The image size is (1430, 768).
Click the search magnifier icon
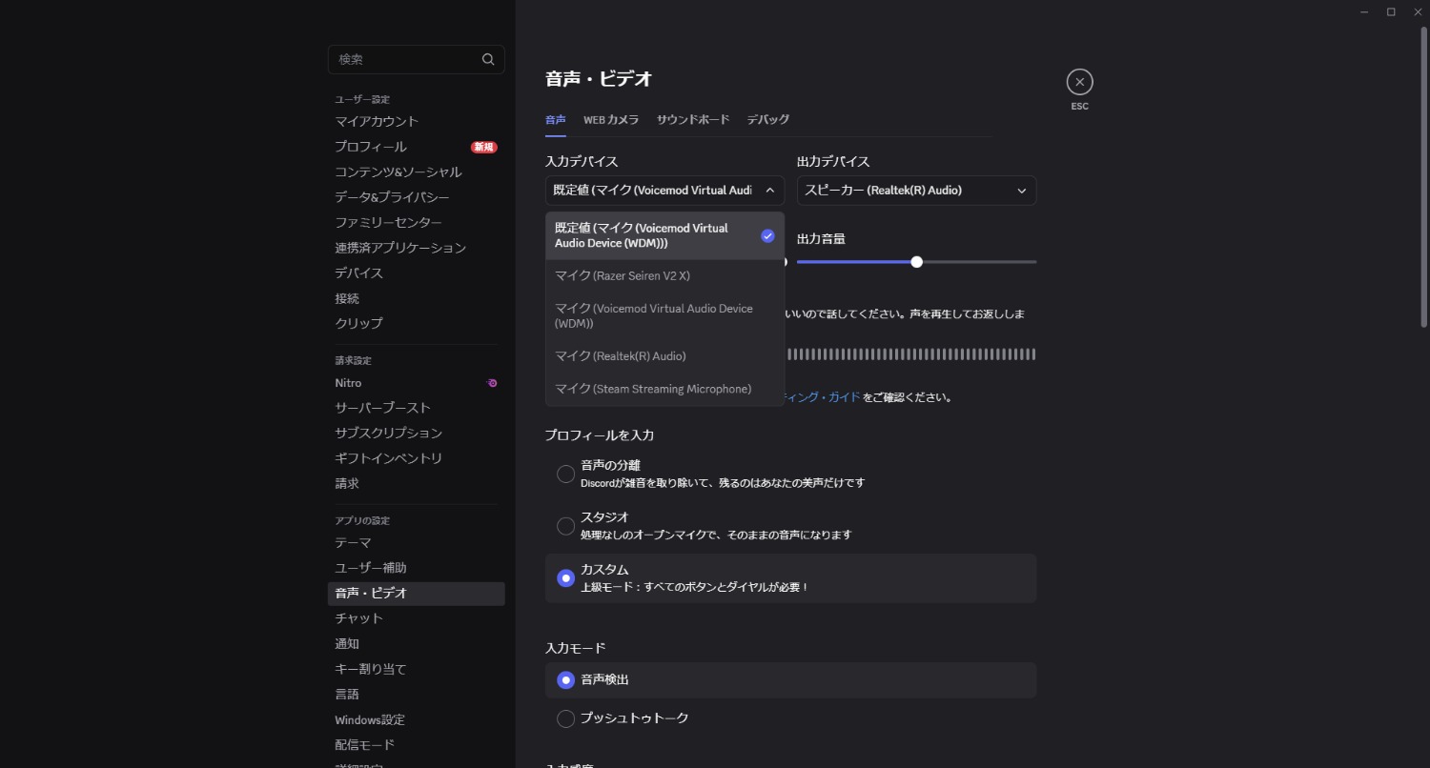pyautogui.click(x=488, y=59)
